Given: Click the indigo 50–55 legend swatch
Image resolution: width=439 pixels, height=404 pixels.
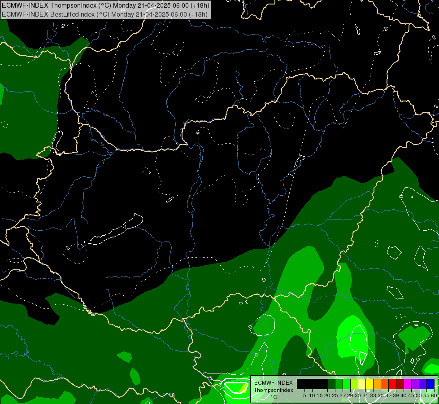Looking at the screenshot, I should point(423,384).
